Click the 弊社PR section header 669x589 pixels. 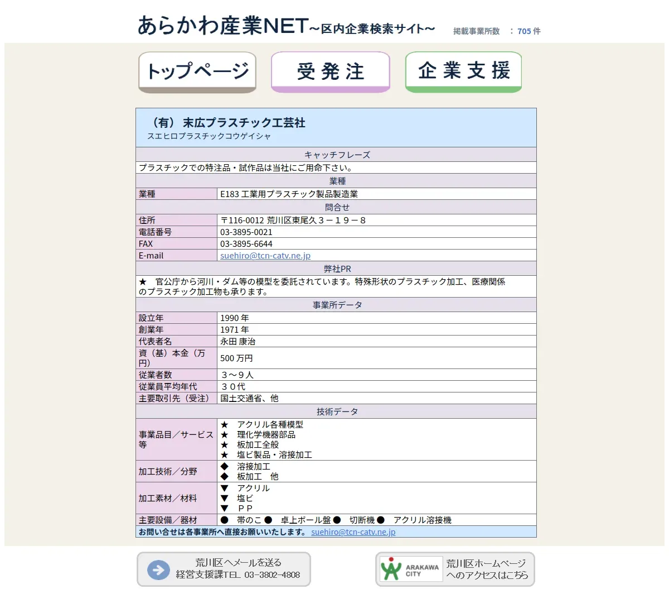point(336,269)
